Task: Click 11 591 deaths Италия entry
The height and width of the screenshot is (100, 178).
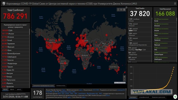Action: pos(140,20)
